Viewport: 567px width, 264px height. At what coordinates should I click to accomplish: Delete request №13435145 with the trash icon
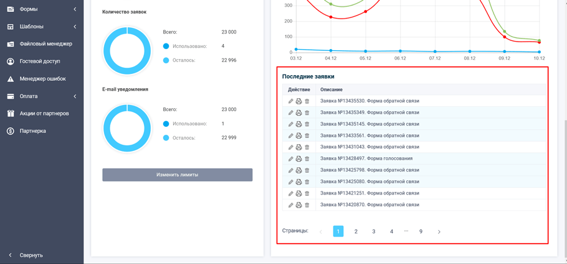click(x=307, y=124)
